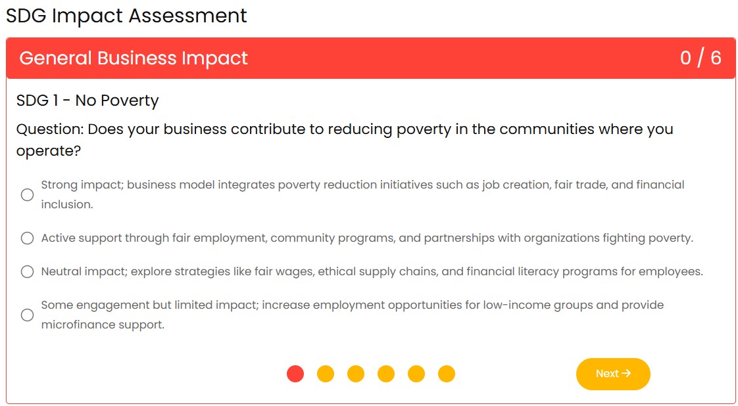Click the "SDG Impact Assessment" page title
The height and width of the screenshot is (406, 738).
tap(126, 16)
